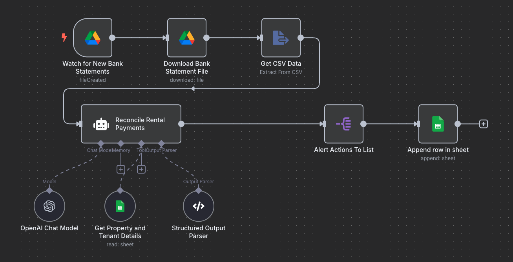Select the Download Bank Statement File node

pos(187,38)
